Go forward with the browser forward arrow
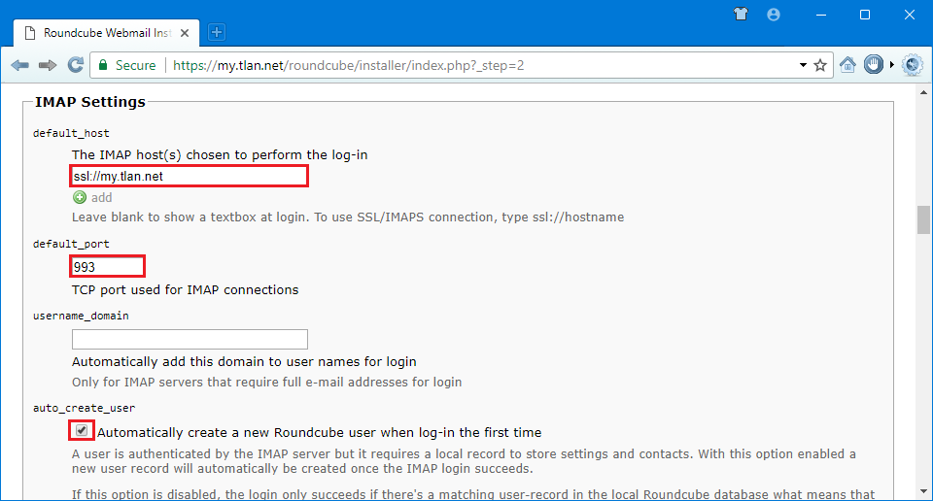The image size is (933, 501). coord(48,65)
